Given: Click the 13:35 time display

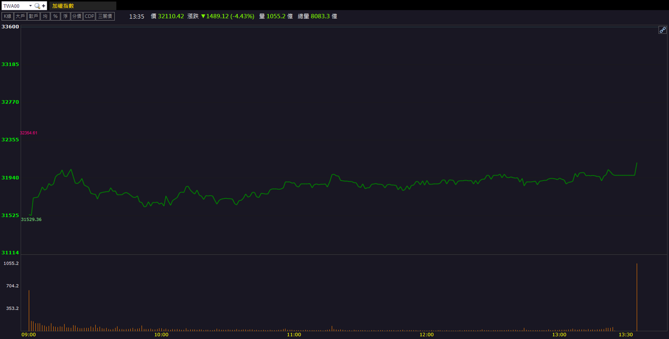Looking at the screenshot, I should coord(137,16).
